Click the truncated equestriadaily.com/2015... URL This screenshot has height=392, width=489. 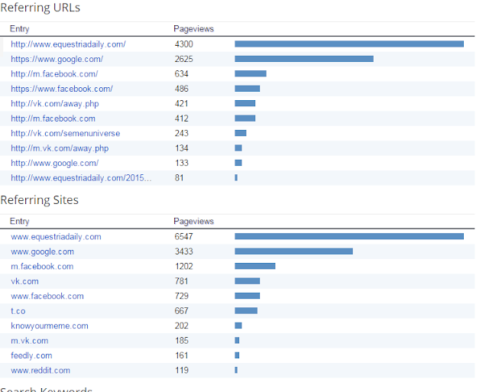click(x=81, y=178)
